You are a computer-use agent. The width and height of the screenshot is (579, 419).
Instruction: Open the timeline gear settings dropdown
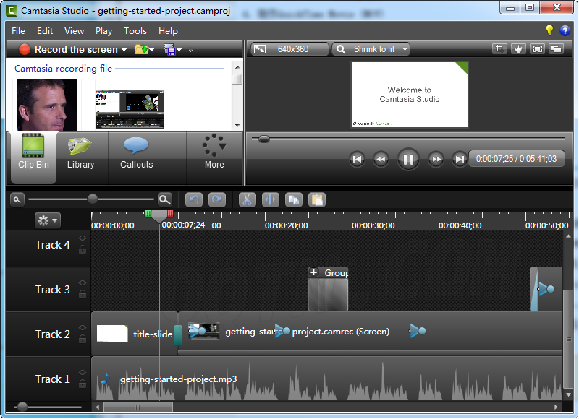47,220
